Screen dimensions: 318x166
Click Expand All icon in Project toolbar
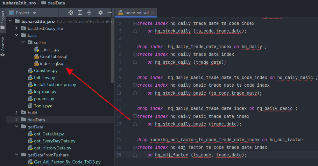[80, 13]
